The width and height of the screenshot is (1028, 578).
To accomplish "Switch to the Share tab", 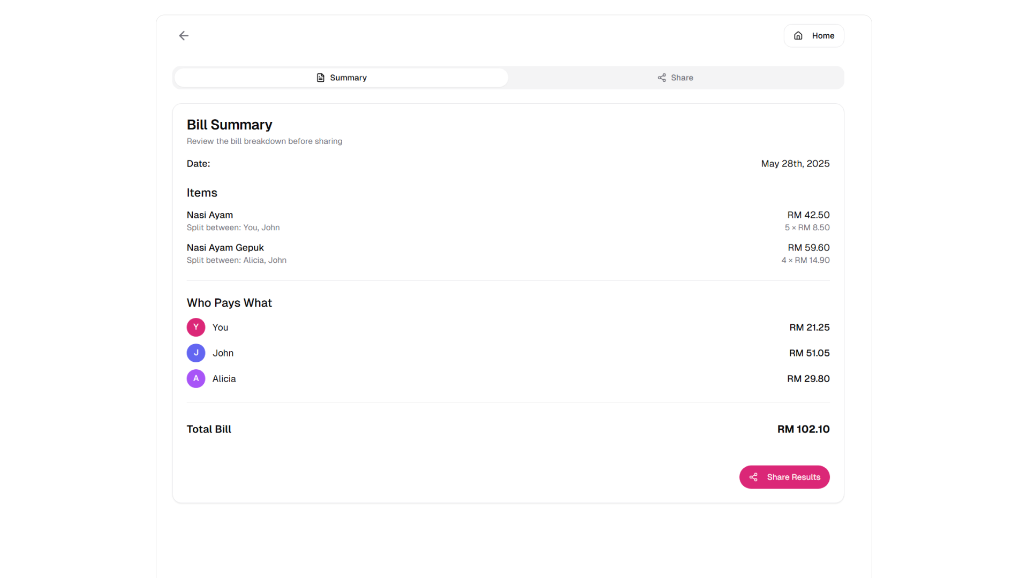I will click(675, 78).
